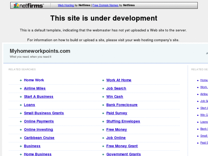Viewport: 208px width, 156px height.
Task: Click the arrow icon beside Job Search
Action: [x=103, y=88]
